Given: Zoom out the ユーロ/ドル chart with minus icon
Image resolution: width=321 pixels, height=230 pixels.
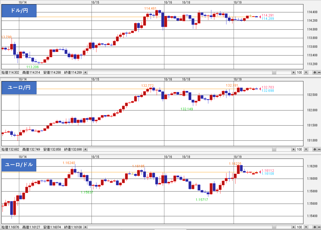Looking at the screenshot, I should click(x=319, y=227).
